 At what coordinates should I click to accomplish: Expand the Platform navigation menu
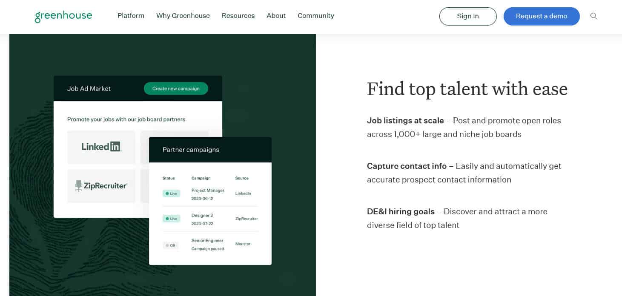point(131,16)
